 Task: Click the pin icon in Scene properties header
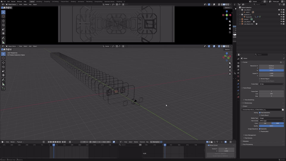coord(283,58)
